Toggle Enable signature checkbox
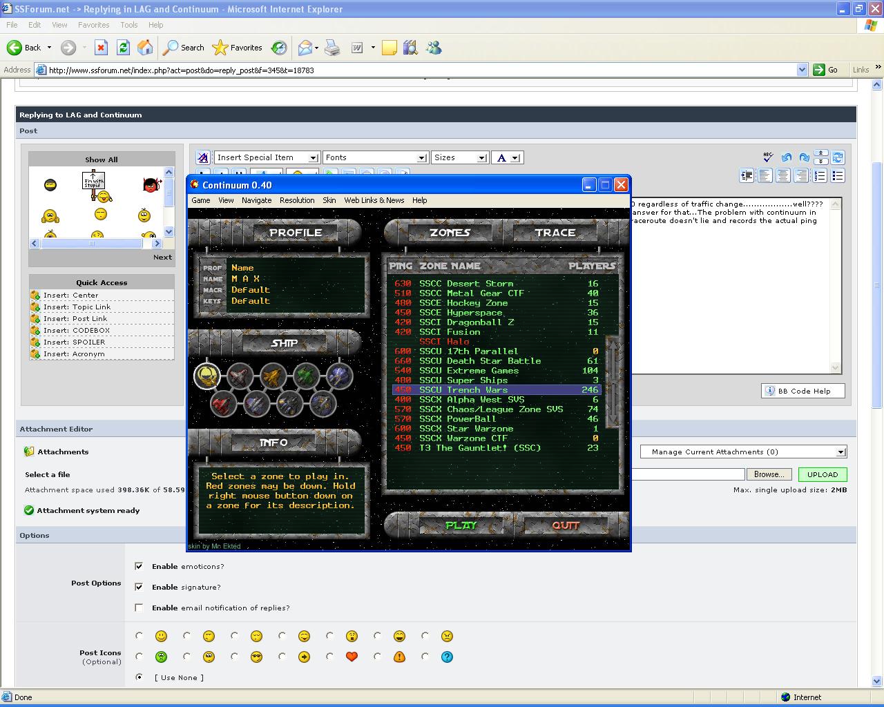The width and height of the screenshot is (884, 707). pyautogui.click(x=140, y=587)
